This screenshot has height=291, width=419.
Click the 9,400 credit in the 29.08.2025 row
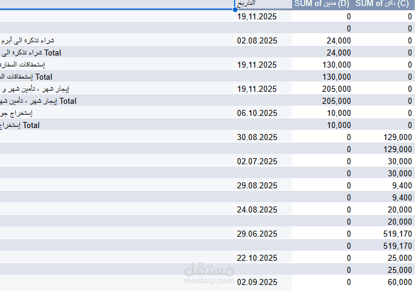(402, 185)
